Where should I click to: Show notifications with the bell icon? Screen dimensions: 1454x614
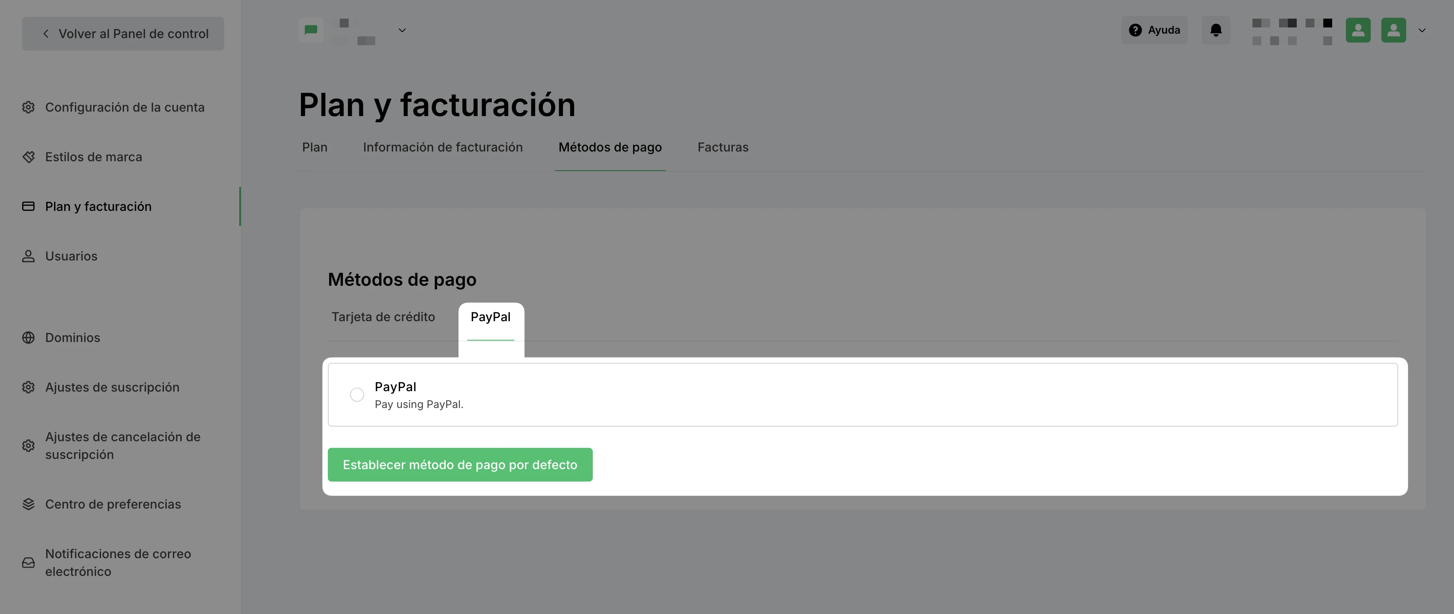click(x=1216, y=30)
